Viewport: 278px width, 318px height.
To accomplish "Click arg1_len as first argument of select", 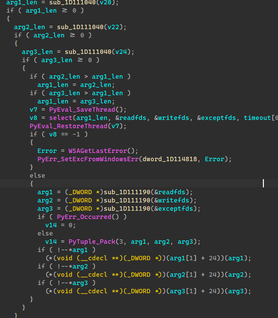I will point(92,118).
